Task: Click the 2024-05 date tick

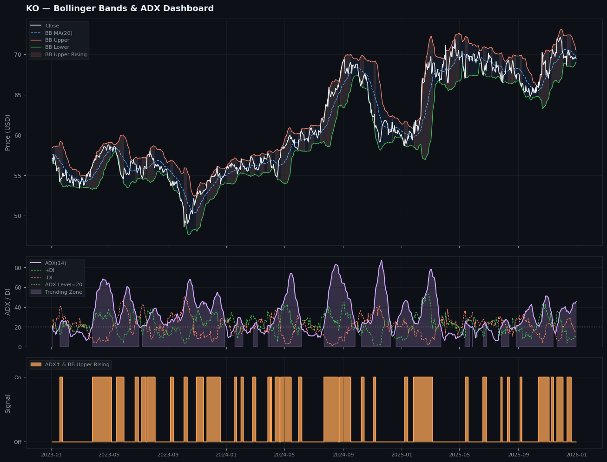Action: (284, 455)
